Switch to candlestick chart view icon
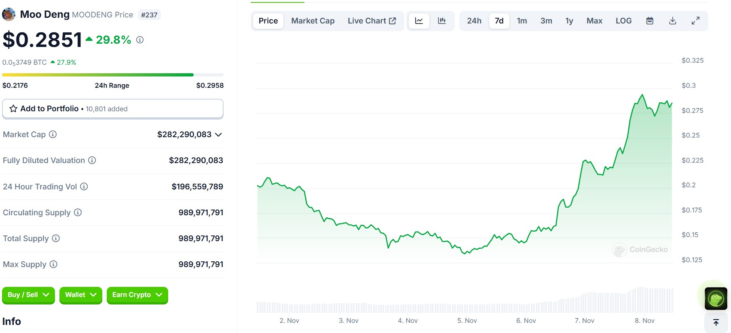This screenshot has width=731, height=333. (x=442, y=21)
